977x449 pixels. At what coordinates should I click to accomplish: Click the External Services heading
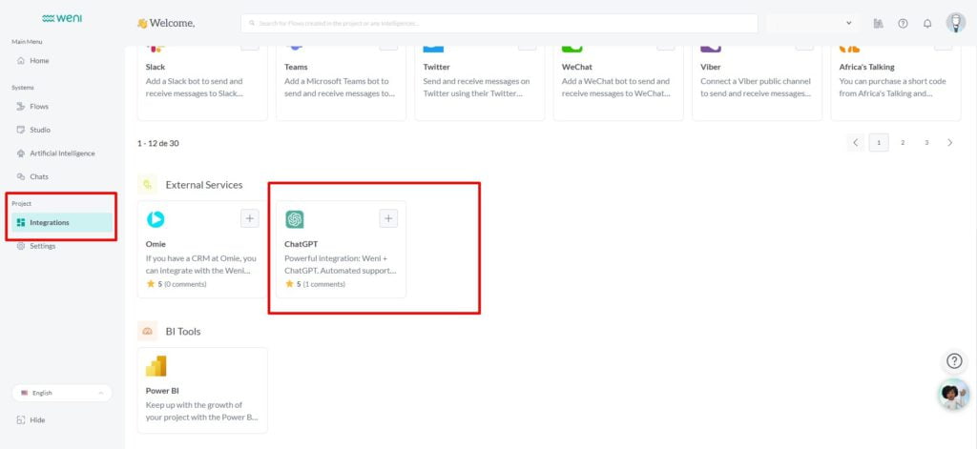pyautogui.click(x=204, y=185)
